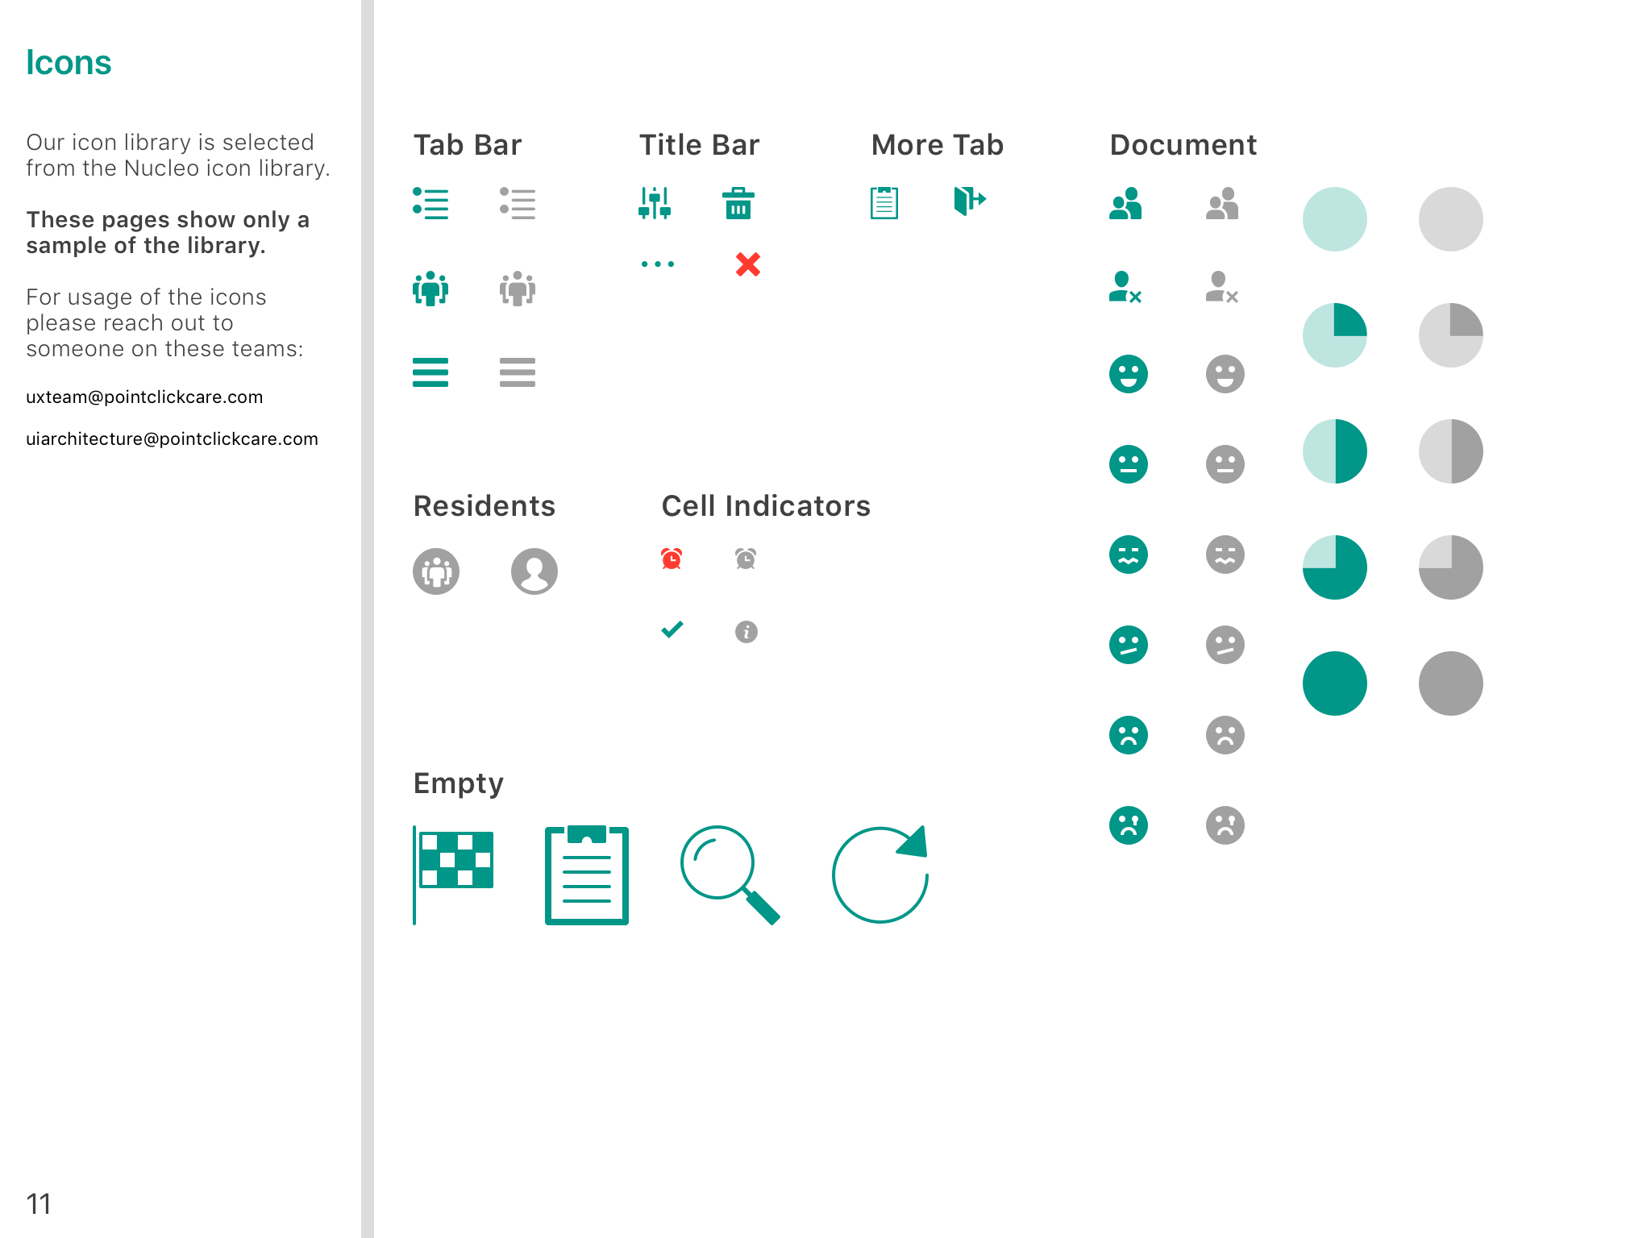Viewport: 1651px width, 1238px height.
Task: Click the gray half-filled progress circle
Action: point(1451,451)
